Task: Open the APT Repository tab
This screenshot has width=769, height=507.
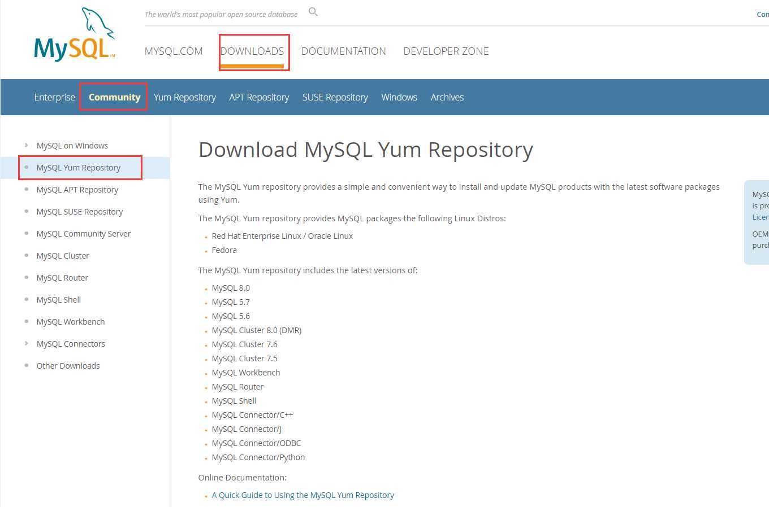Action: point(259,97)
